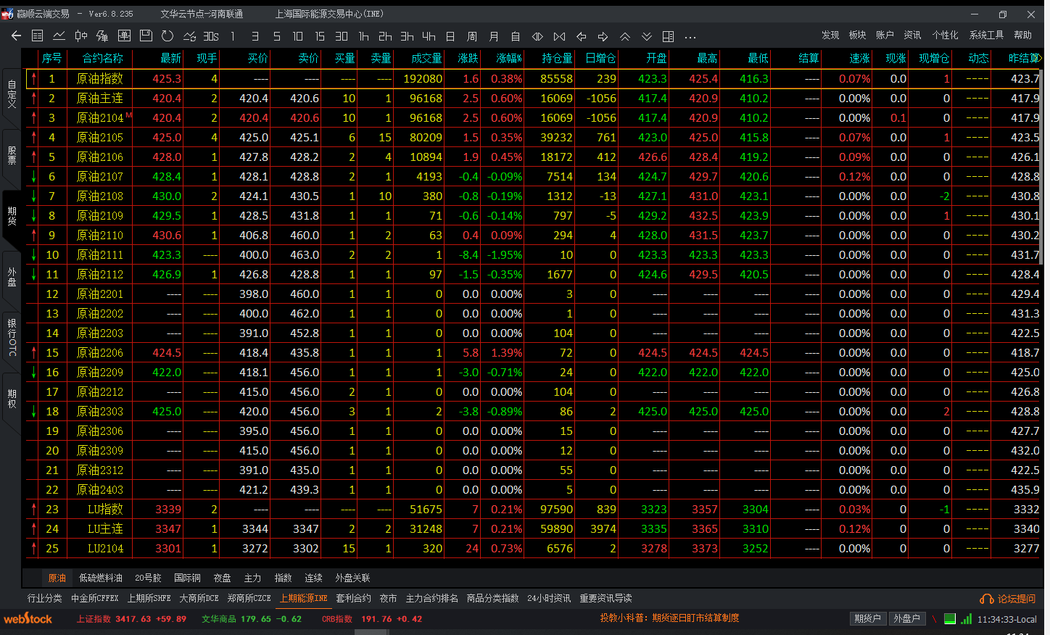Select the 大商所DCE exchange tab
This screenshot has width=1050, height=635.
(x=199, y=599)
